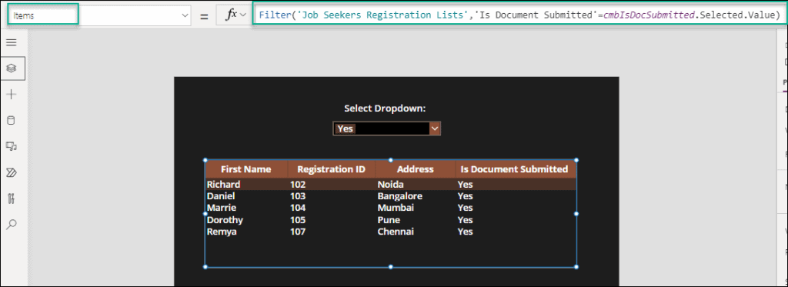Click the Noida address cell
Screen dimensions: 788x287
[x=390, y=185]
